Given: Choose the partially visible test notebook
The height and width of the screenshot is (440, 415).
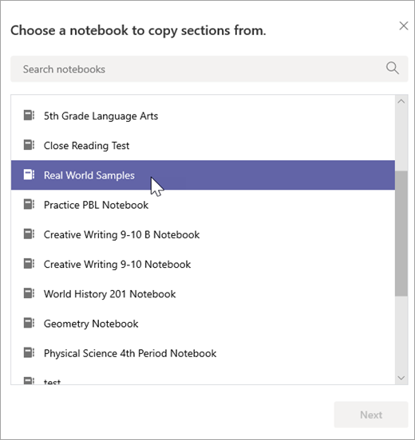Looking at the screenshot, I should click(203, 379).
